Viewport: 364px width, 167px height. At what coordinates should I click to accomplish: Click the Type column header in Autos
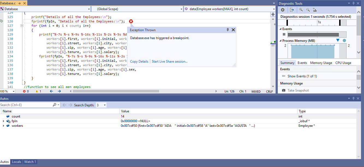pos(327,111)
